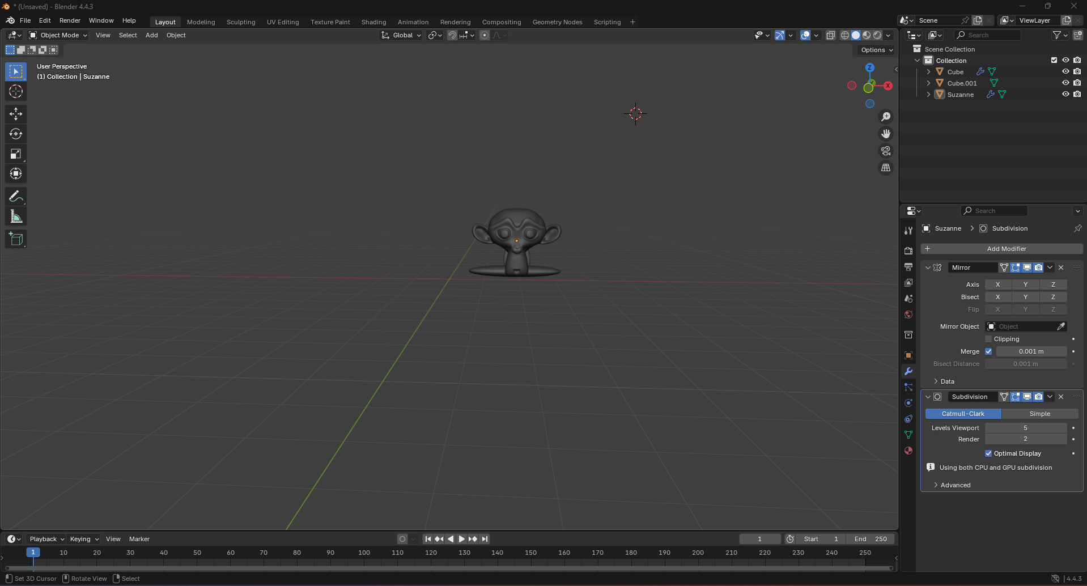Choose the Add Cube tool
Image resolution: width=1087 pixels, height=586 pixels.
(16, 239)
